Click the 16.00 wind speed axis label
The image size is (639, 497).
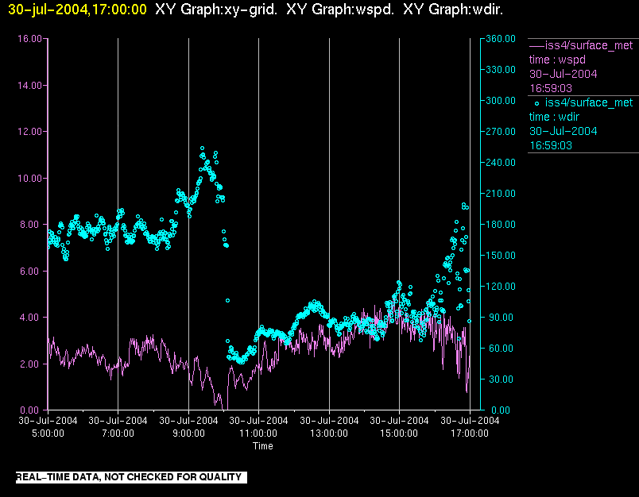click(29, 39)
